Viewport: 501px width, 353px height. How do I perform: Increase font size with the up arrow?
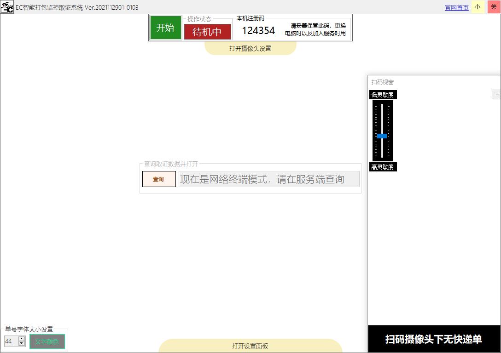pyautogui.click(x=22, y=339)
